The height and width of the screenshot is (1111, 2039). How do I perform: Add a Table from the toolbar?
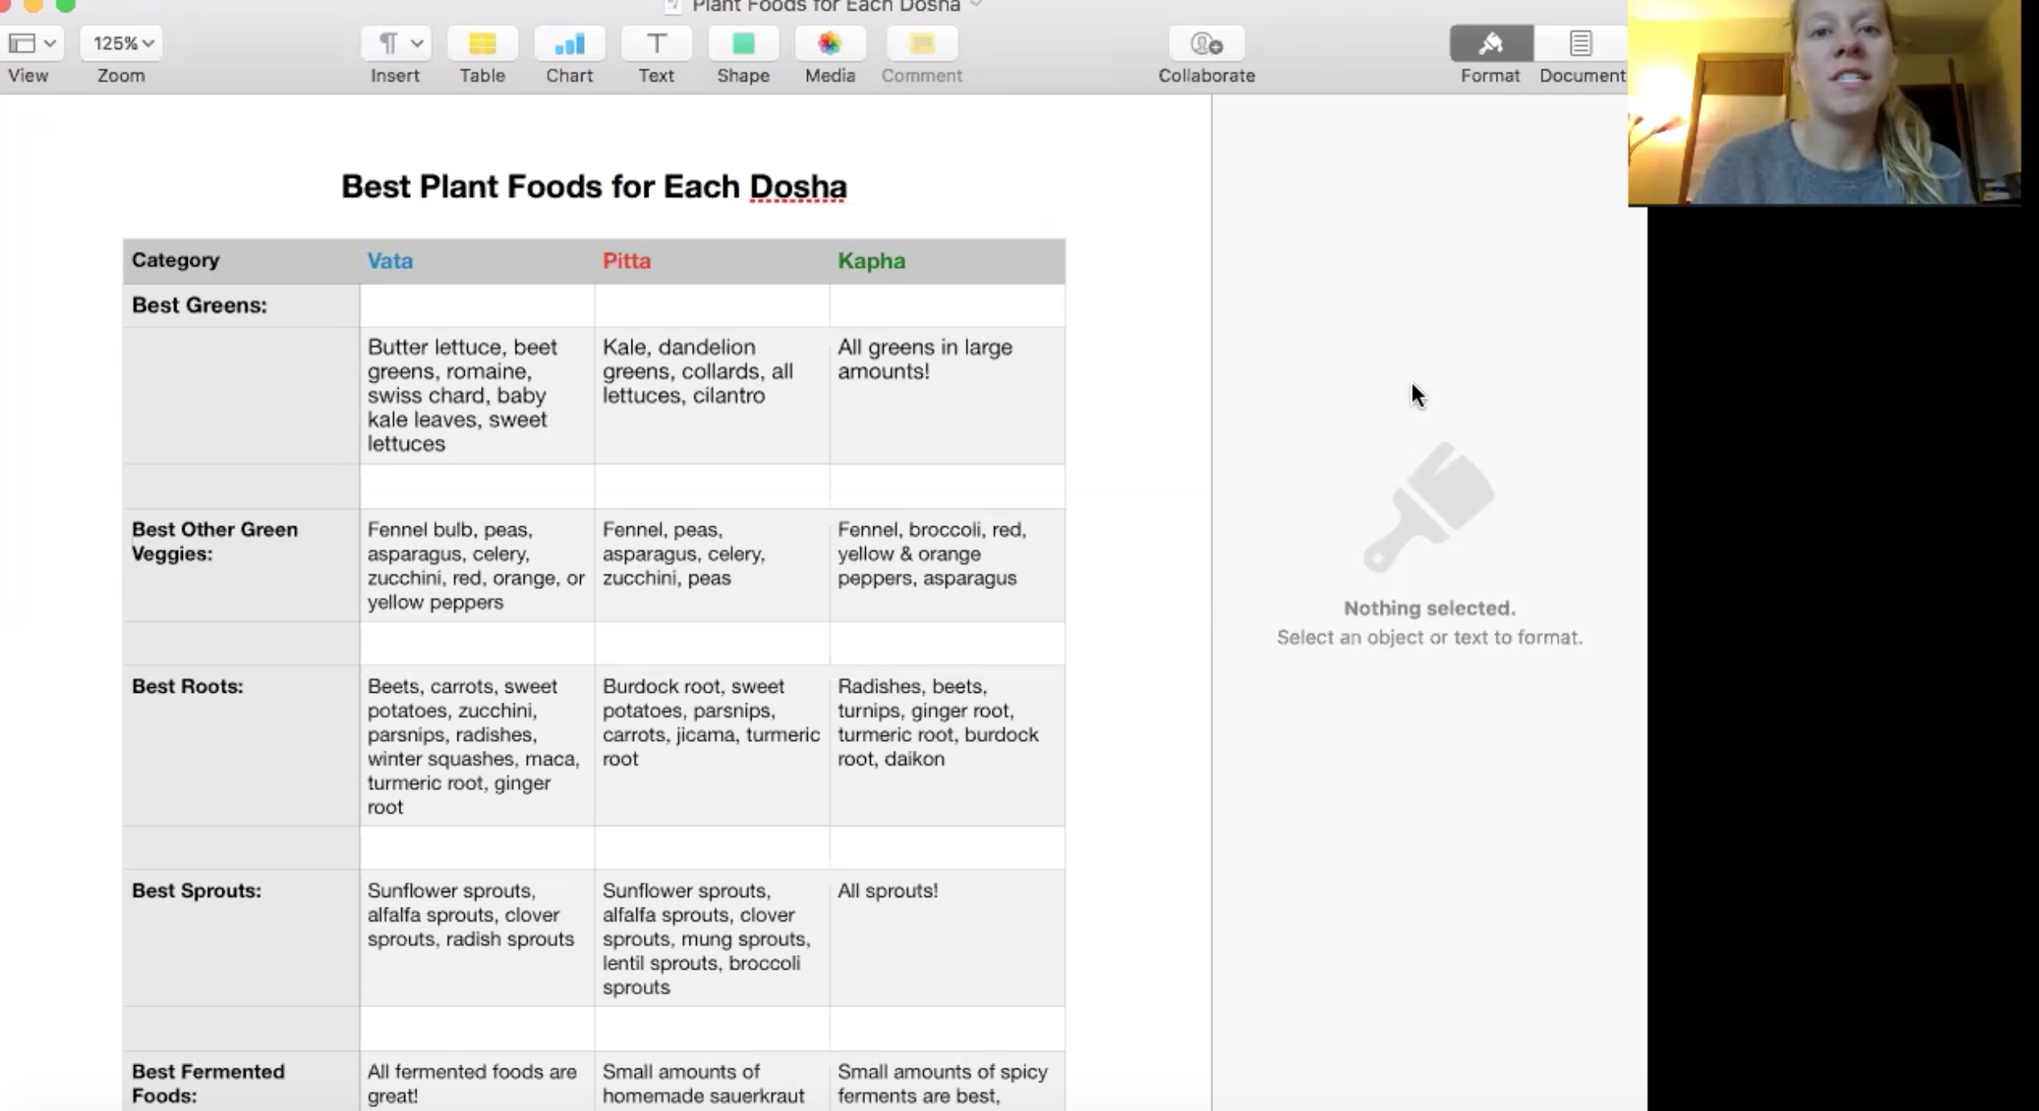coord(482,43)
